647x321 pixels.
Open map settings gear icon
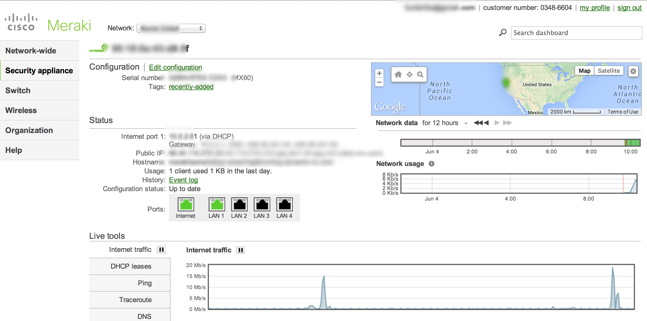(x=633, y=71)
